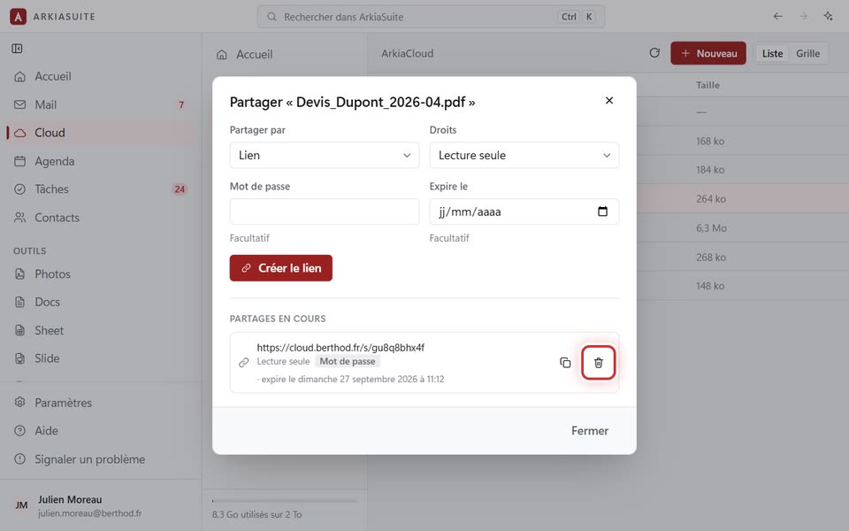Click the Mot de passe badge
This screenshot has width=849, height=531.
point(348,361)
